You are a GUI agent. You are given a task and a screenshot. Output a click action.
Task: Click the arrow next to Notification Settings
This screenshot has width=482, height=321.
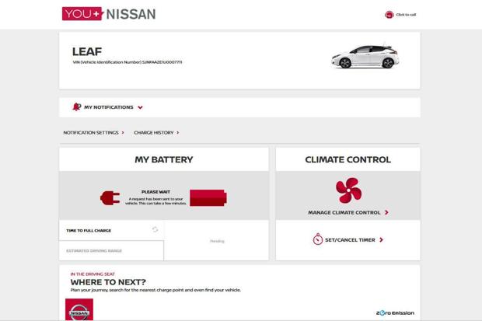click(x=123, y=133)
